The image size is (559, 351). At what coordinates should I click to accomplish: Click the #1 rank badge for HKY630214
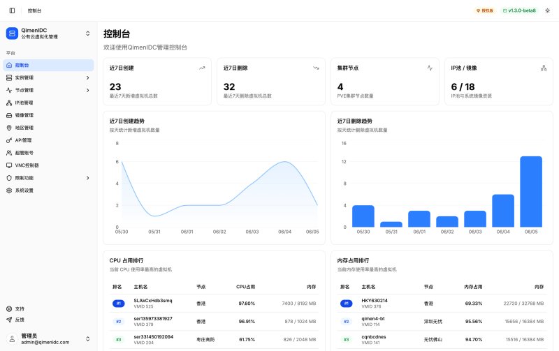point(346,304)
